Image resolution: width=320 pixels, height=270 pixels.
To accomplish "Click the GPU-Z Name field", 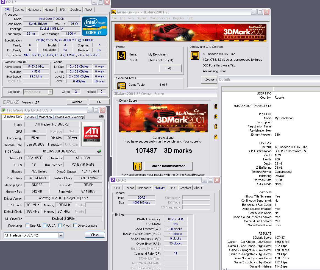I will pos(52,124).
